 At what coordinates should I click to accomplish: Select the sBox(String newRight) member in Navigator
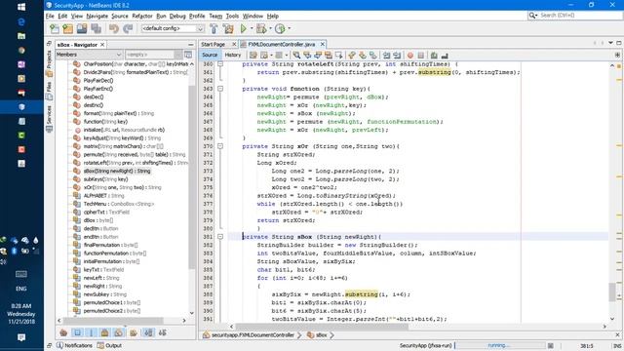[x=117, y=172]
